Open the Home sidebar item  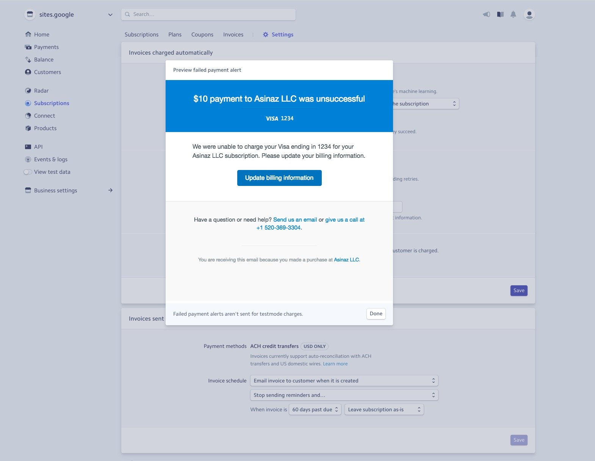(42, 35)
